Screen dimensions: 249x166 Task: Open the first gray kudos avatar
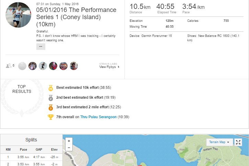[x=22, y=66]
